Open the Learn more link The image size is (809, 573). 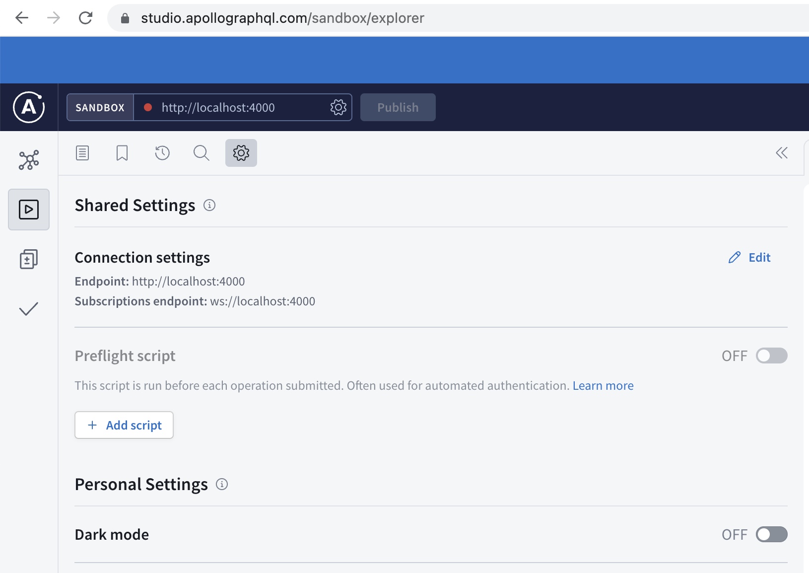coord(603,385)
